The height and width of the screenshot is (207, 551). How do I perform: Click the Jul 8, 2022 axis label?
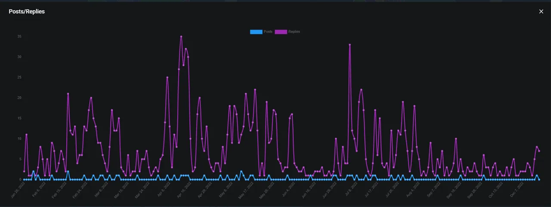pos(350,189)
